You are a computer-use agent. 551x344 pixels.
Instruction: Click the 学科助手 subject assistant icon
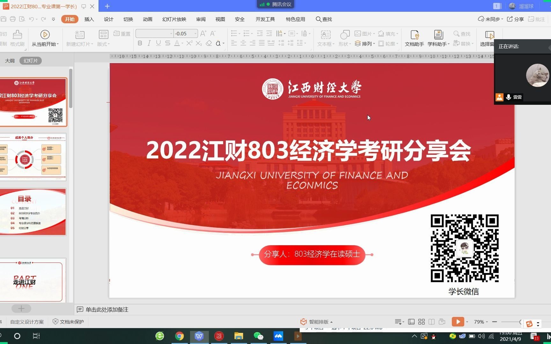pos(438,34)
